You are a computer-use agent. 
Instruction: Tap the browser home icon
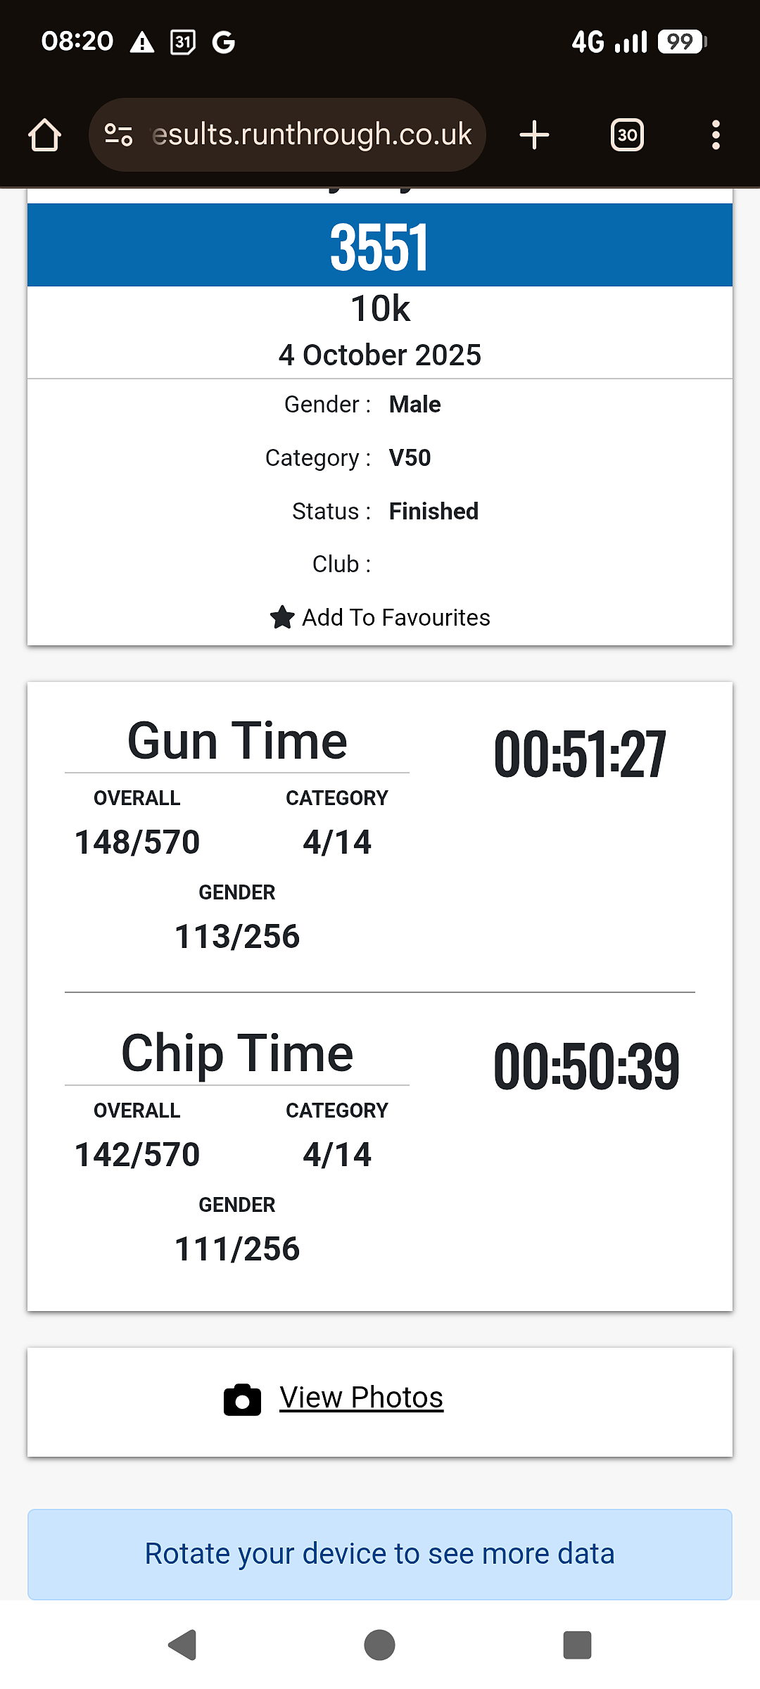pyautogui.click(x=45, y=135)
